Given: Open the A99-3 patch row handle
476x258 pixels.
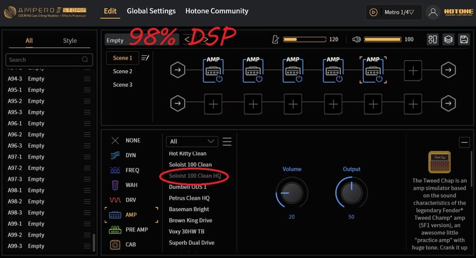Looking at the screenshot, I should click(87, 246).
